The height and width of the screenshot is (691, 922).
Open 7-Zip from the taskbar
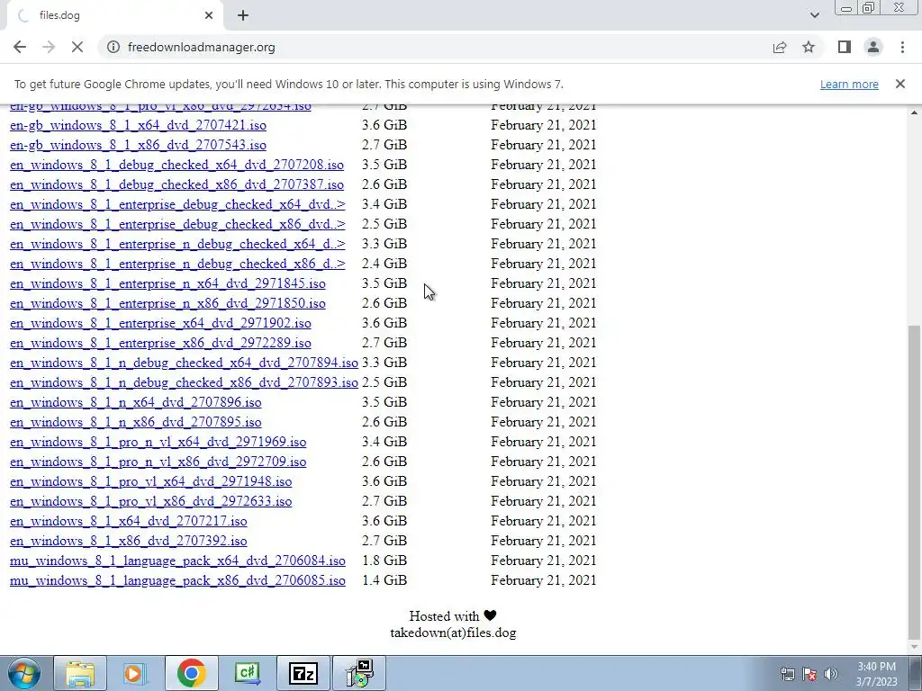click(x=303, y=673)
